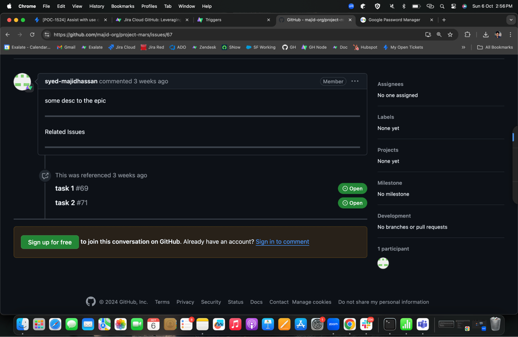Open the comment options ellipsis menu

coord(355,81)
